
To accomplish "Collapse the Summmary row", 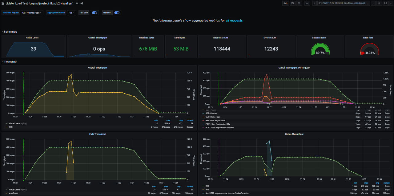I will click(10, 32).
